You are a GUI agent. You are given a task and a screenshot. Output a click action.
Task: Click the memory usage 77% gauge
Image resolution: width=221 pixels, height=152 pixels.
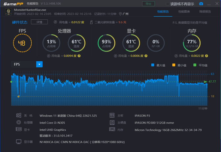click(192, 43)
